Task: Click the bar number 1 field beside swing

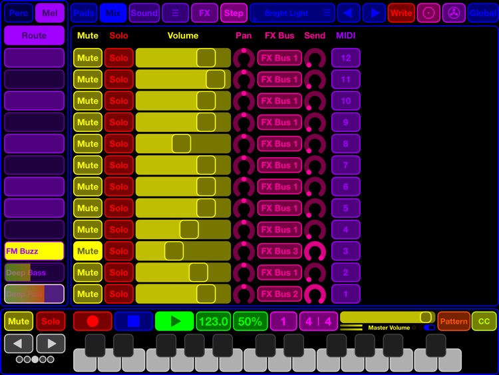Action: (283, 321)
